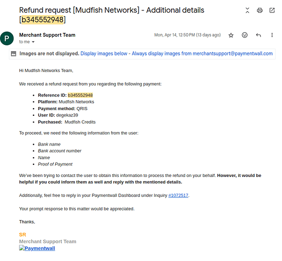Click the 'to me' recipient text

coord(24,42)
